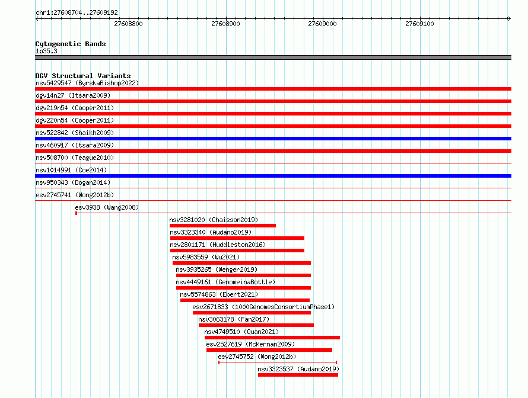This screenshot has height=398, width=528.
Task: Click the left arrow end of the ruler
Action: coord(37,18)
